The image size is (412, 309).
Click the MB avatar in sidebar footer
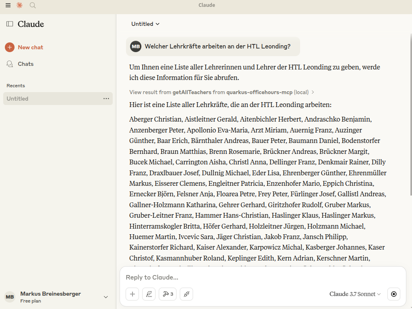pyautogui.click(x=10, y=297)
